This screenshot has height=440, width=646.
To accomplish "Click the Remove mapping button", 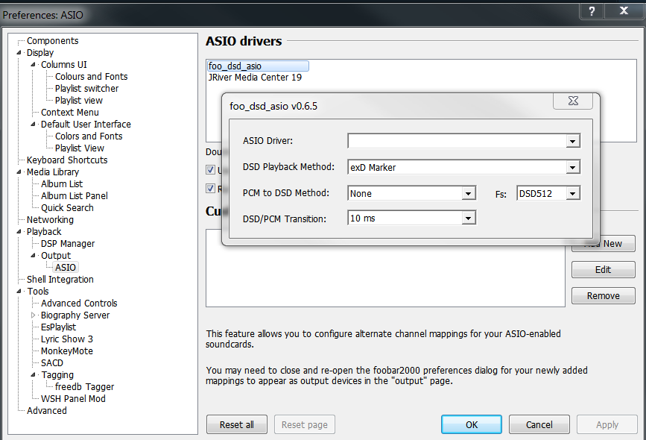I will point(603,295).
